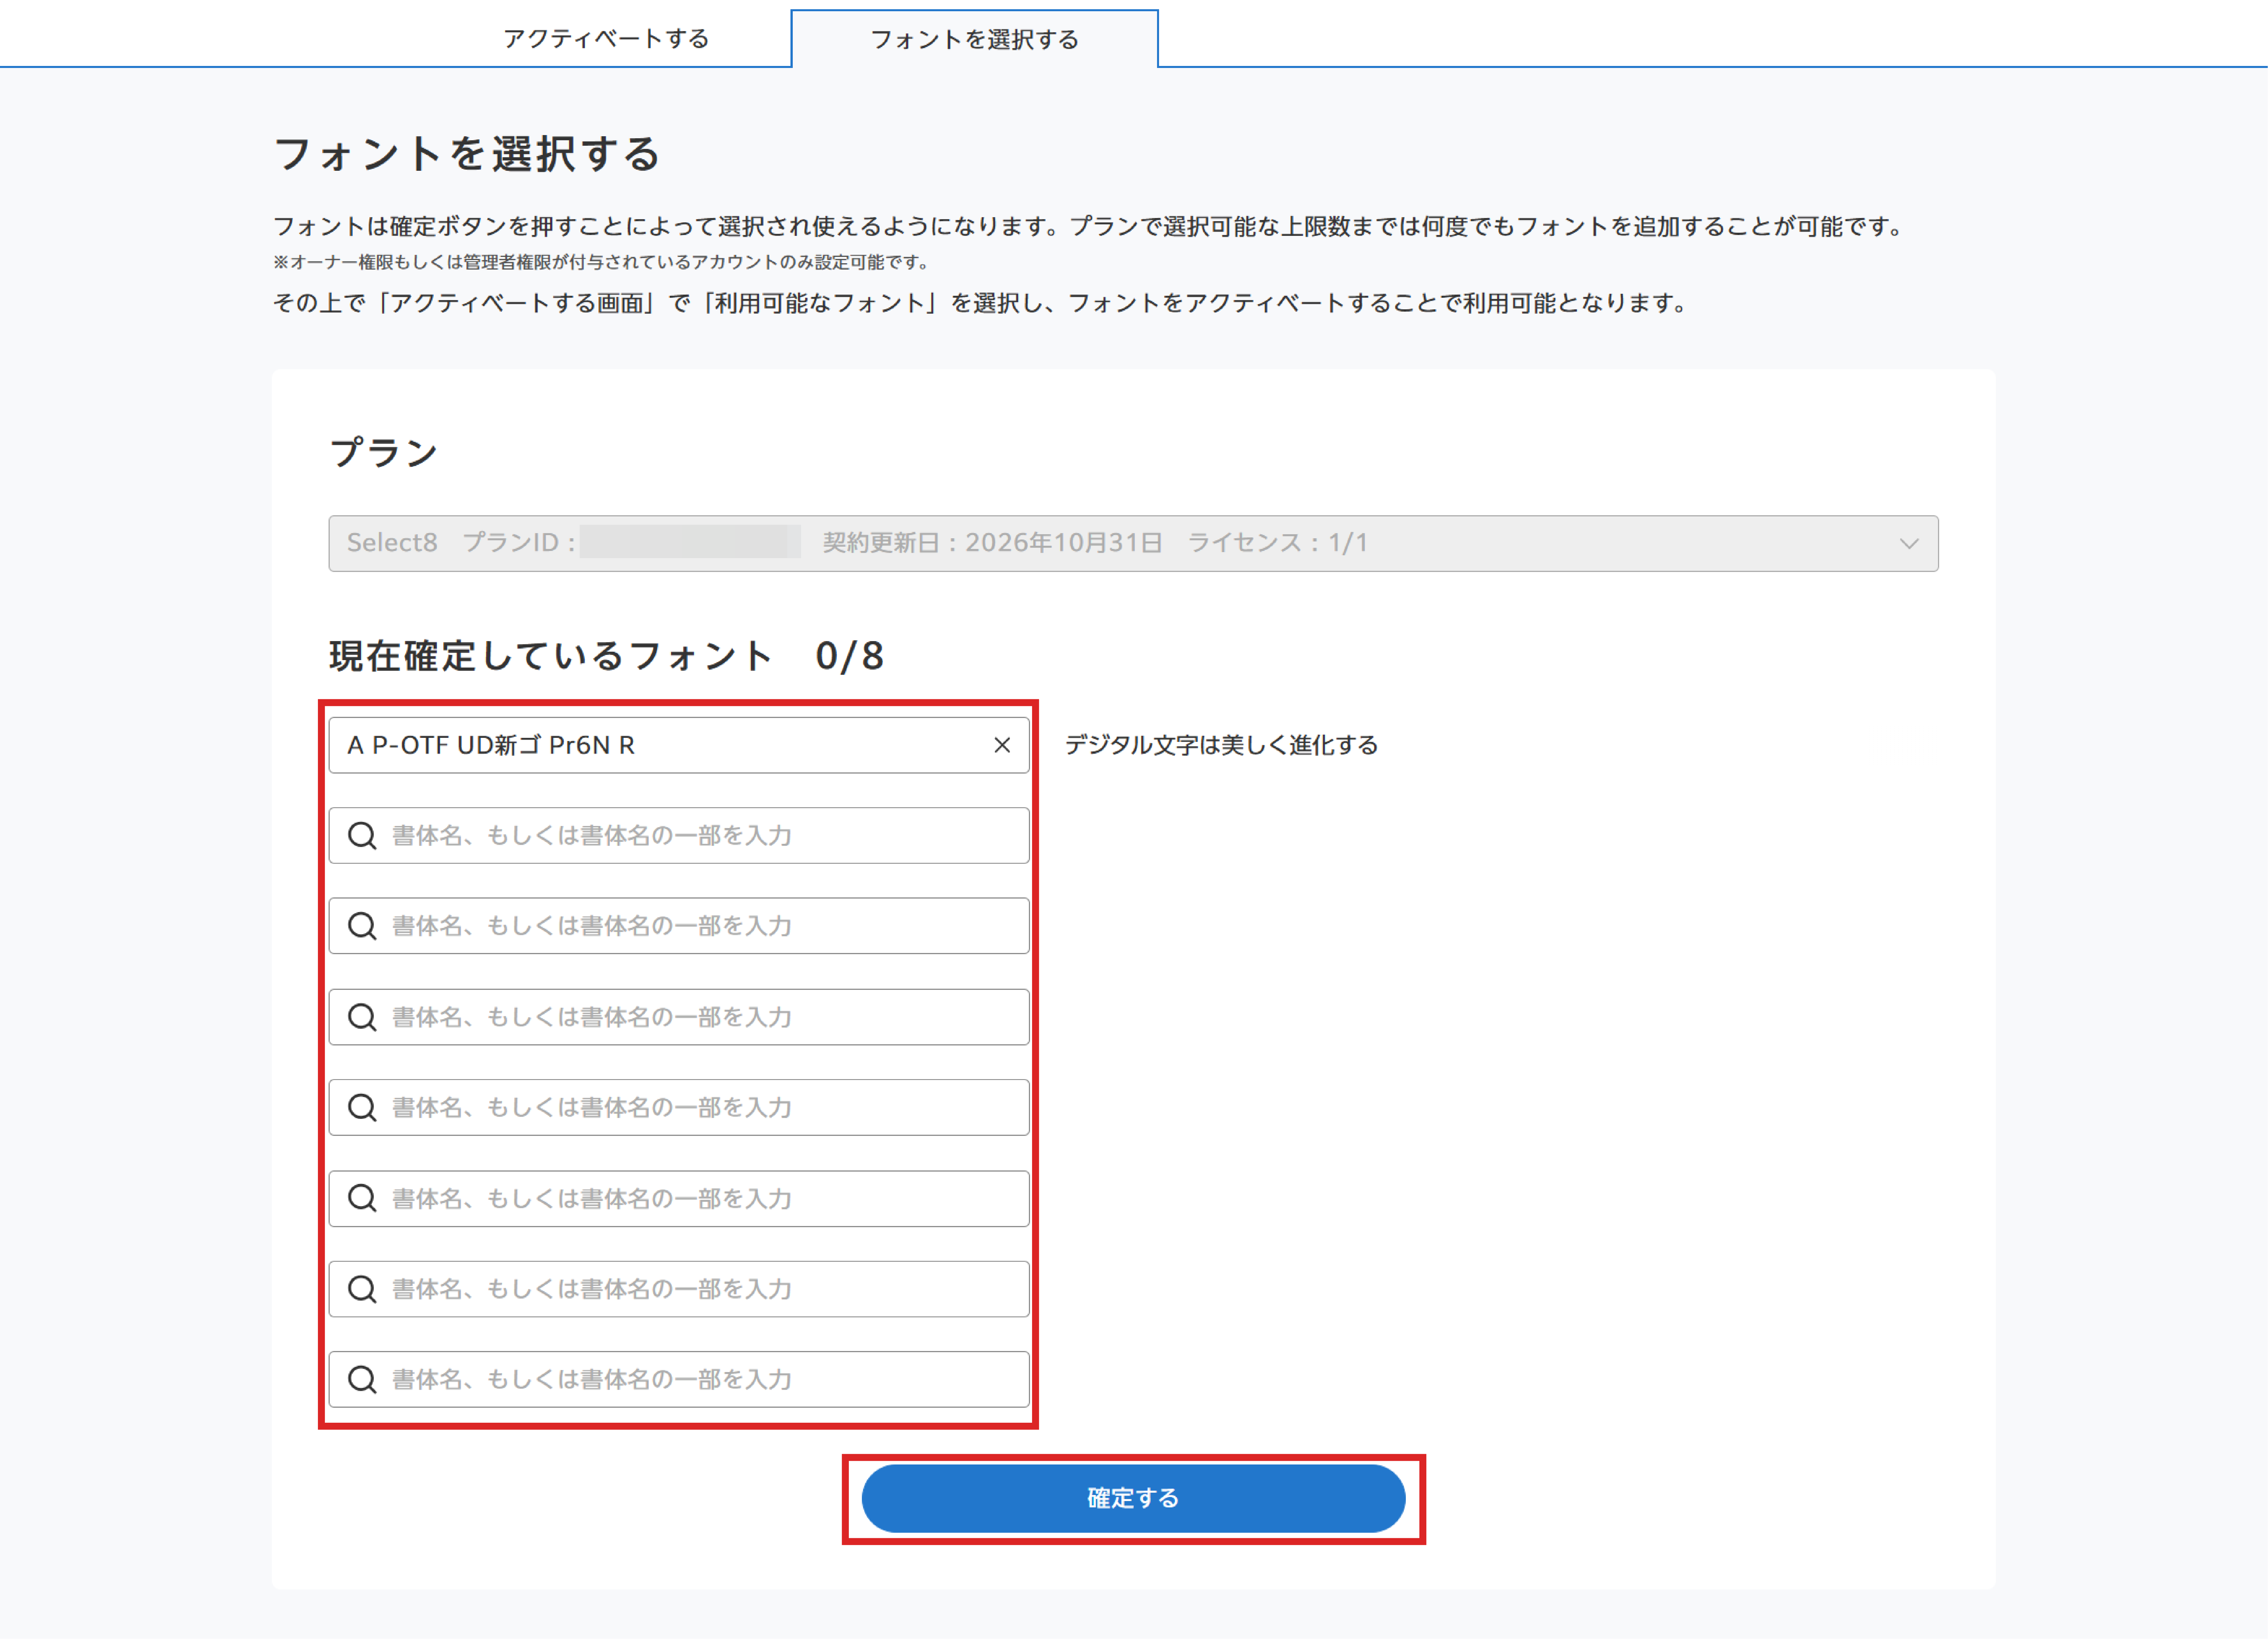Click the A P-OTF UD新ゴ Pr6N R field

679,745
